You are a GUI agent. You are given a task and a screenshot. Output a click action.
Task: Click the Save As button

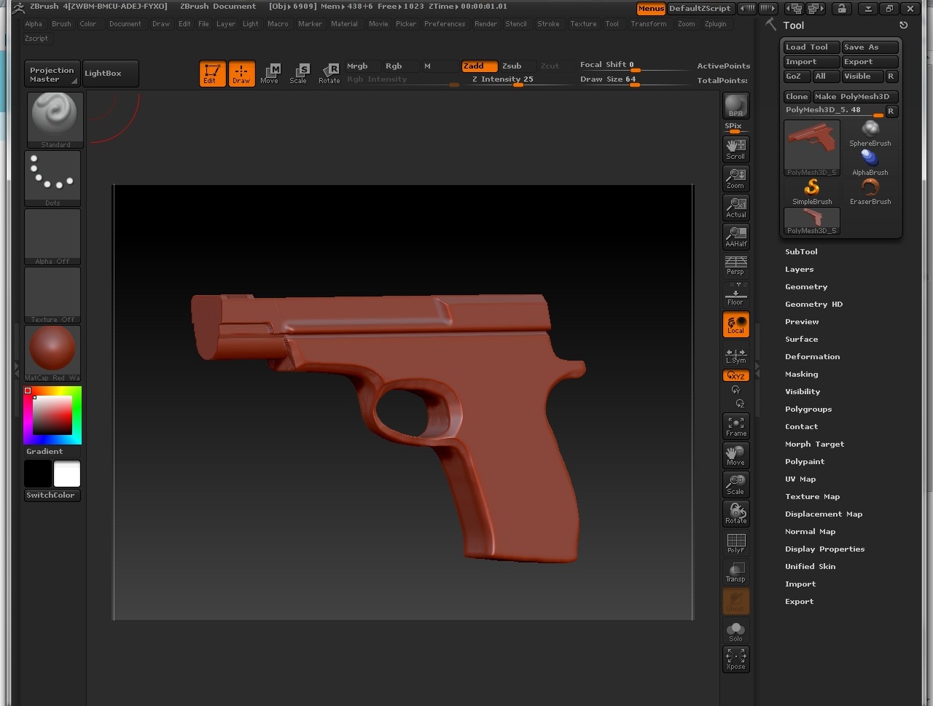coord(870,47)
